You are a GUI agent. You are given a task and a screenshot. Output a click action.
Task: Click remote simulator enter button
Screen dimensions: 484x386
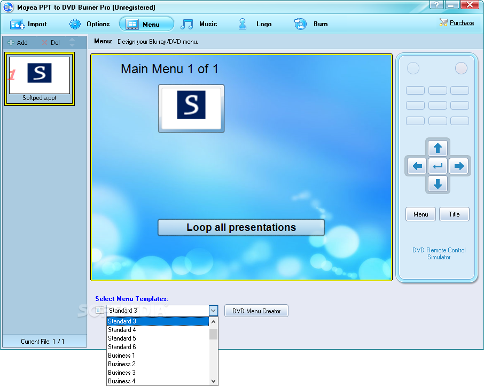coord(438,166)
